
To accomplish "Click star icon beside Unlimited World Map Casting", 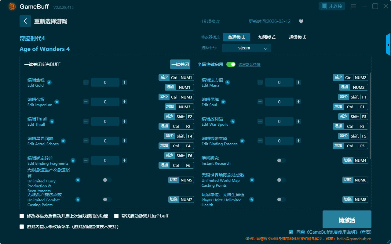I will click(x=252, y=180).
